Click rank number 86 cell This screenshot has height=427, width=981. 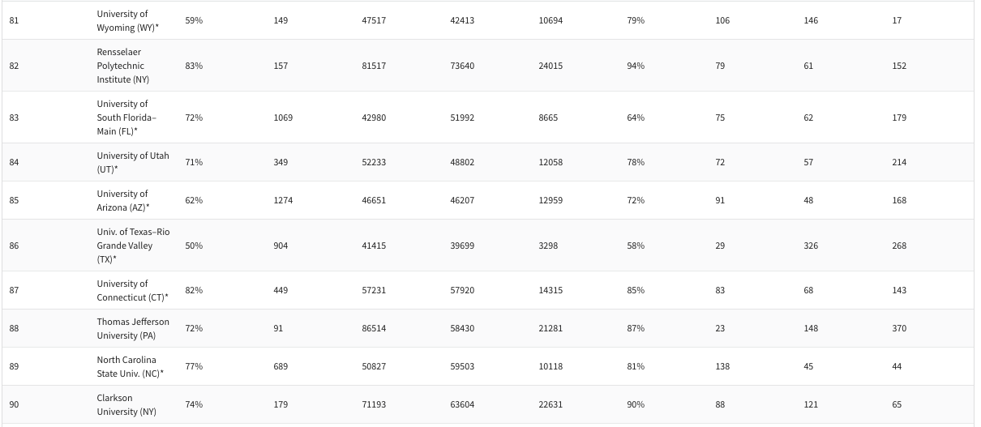point(14,246)
